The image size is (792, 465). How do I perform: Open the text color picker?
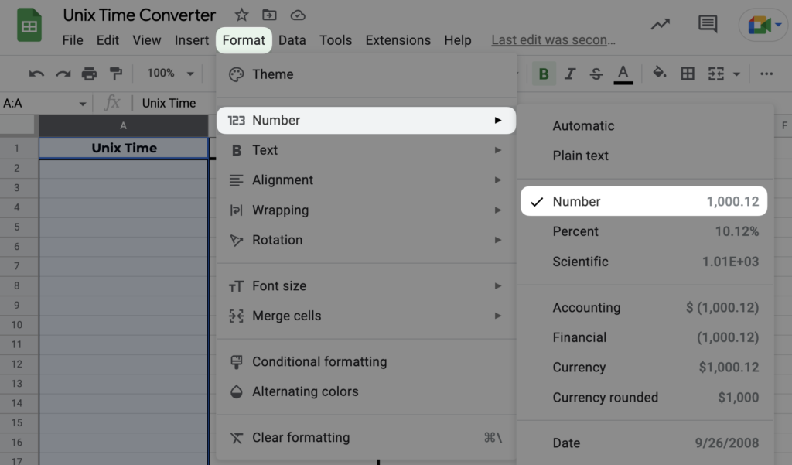click(x=623, y=74)
